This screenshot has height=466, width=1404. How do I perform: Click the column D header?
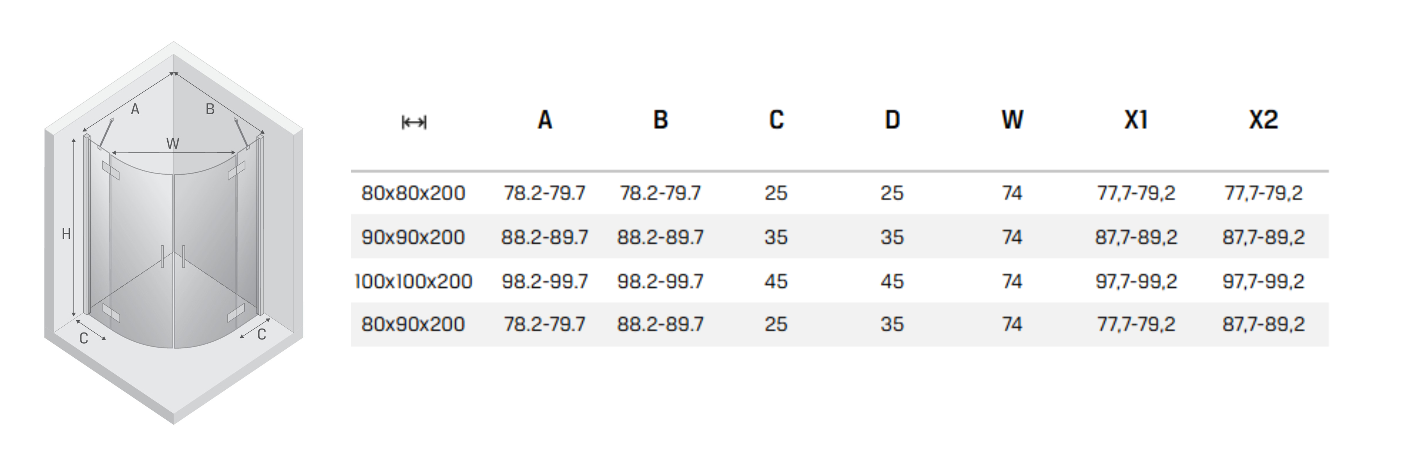(892, 120)
